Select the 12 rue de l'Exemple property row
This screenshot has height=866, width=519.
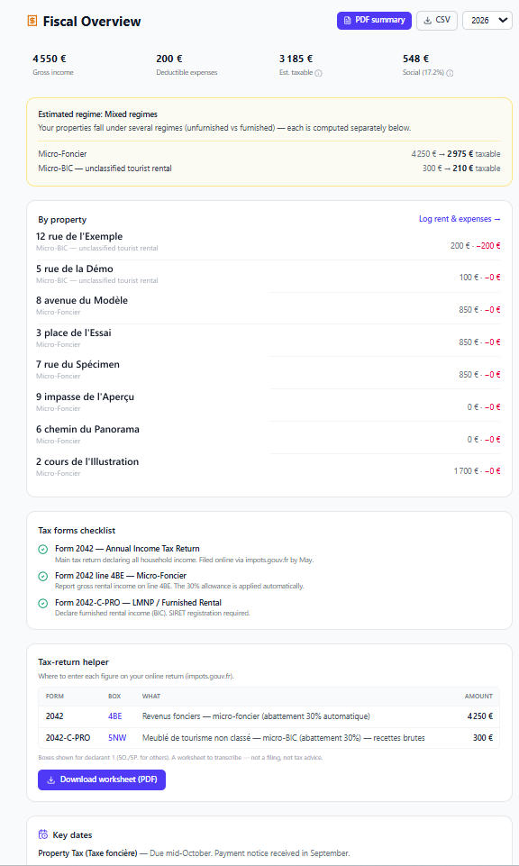[269, 243]
